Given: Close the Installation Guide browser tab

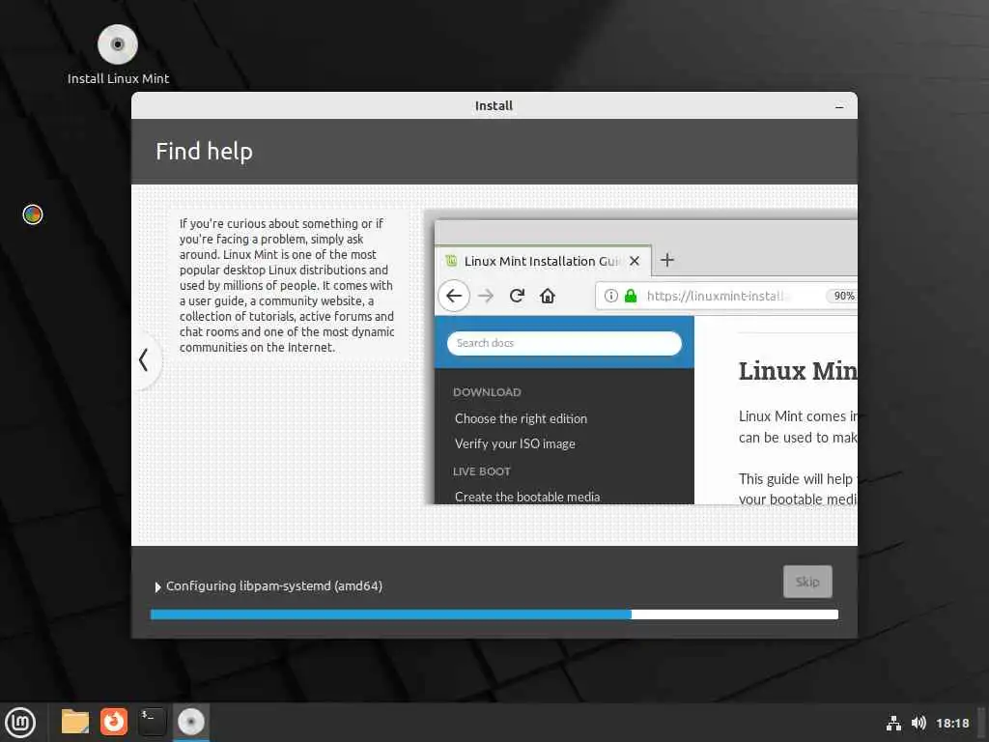Looking at the screenshot, I should [635, 261].
